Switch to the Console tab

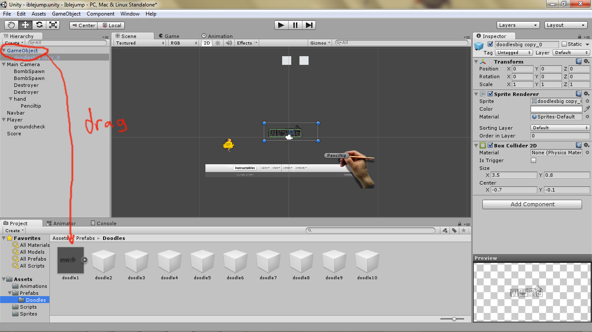104,223
